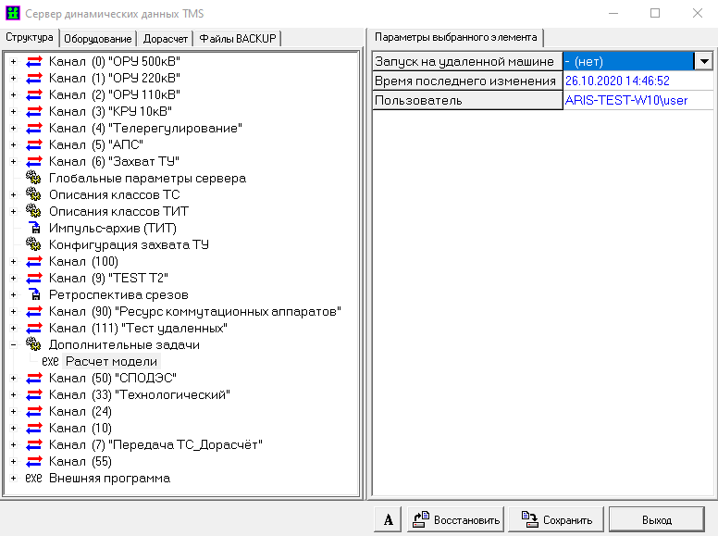Screen dimensions: 718x536
Task: Expand Канал (90) "Ресурс коммутационных аппаратов"
Action: pos(13,311)
